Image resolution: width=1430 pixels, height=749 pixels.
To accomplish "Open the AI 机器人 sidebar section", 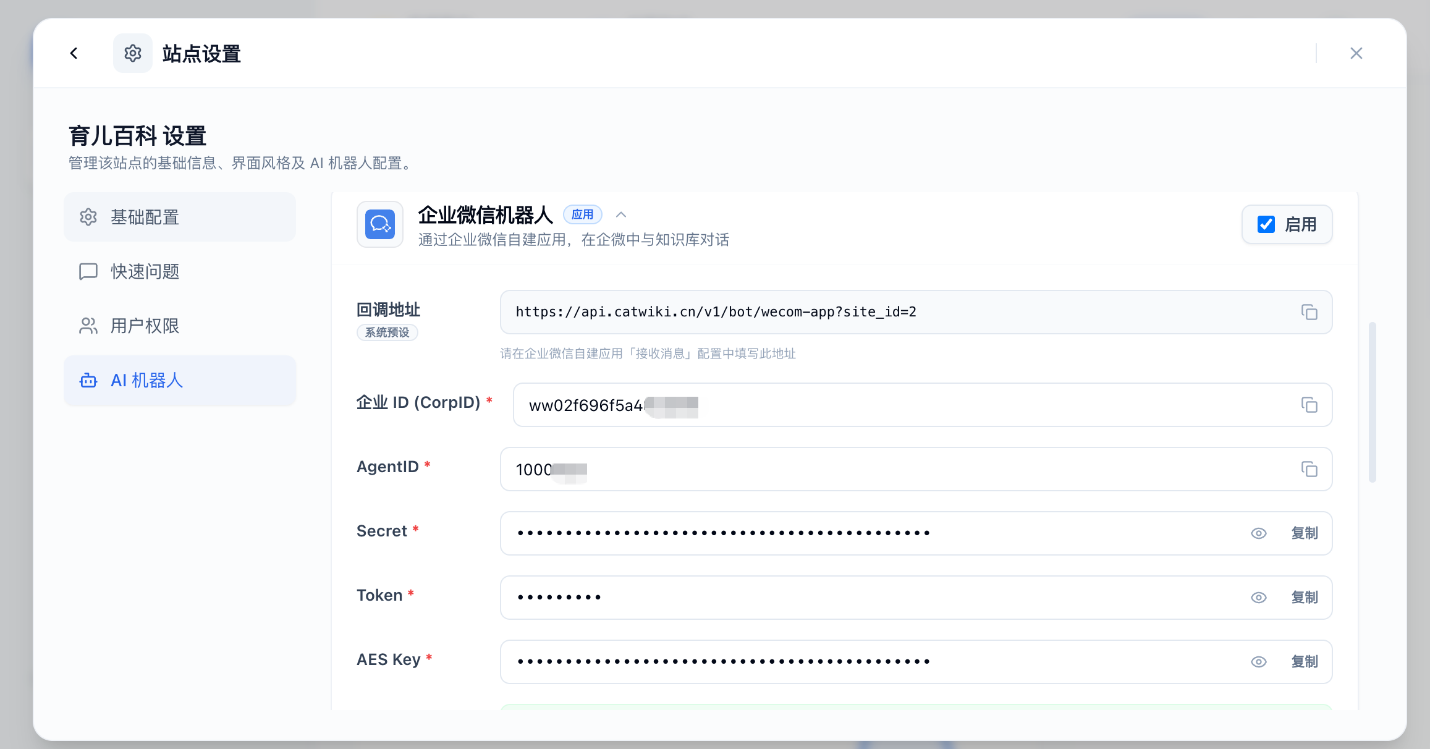I will point(146,381).
